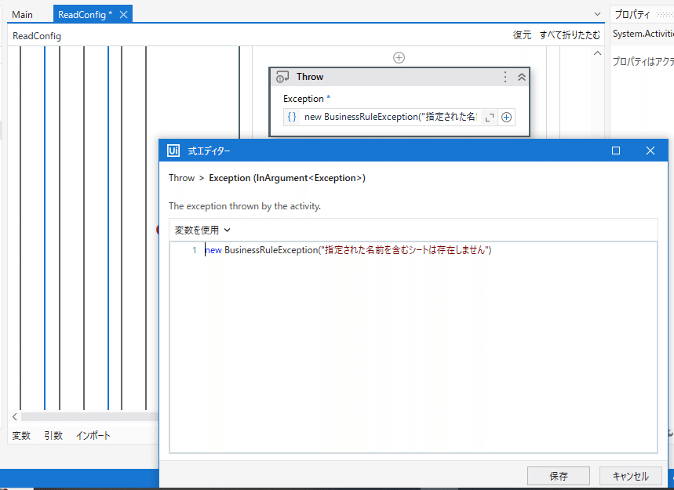Click the プロパティ panel header
Screen dimensions: 674x490
[642, 15]
